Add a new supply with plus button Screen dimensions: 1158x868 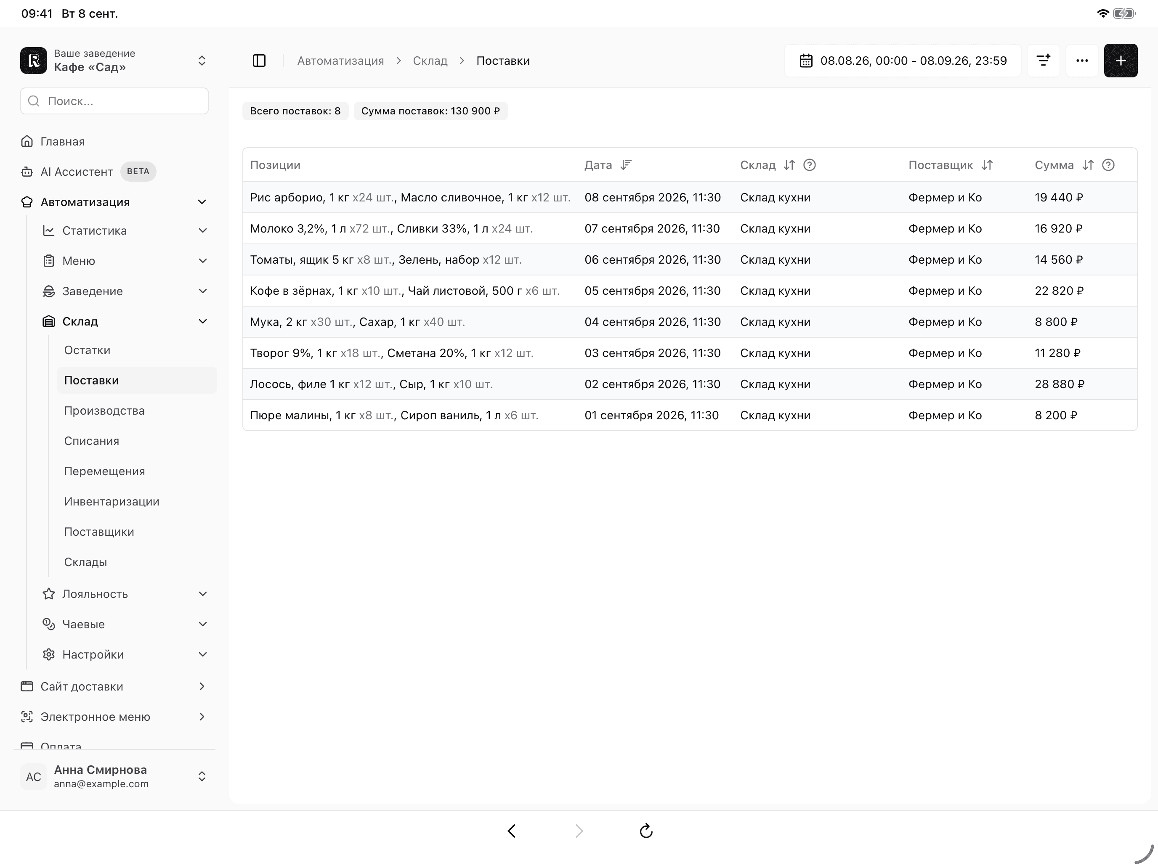point(1121,61)
